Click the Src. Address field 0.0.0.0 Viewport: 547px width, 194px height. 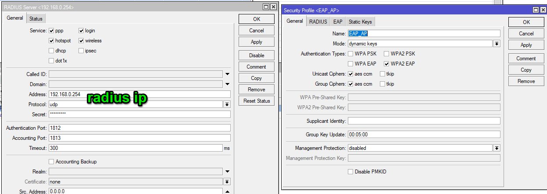136,192
